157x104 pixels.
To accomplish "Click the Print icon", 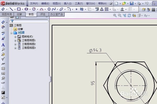I will pyautogui.click(x=139, y=3).
